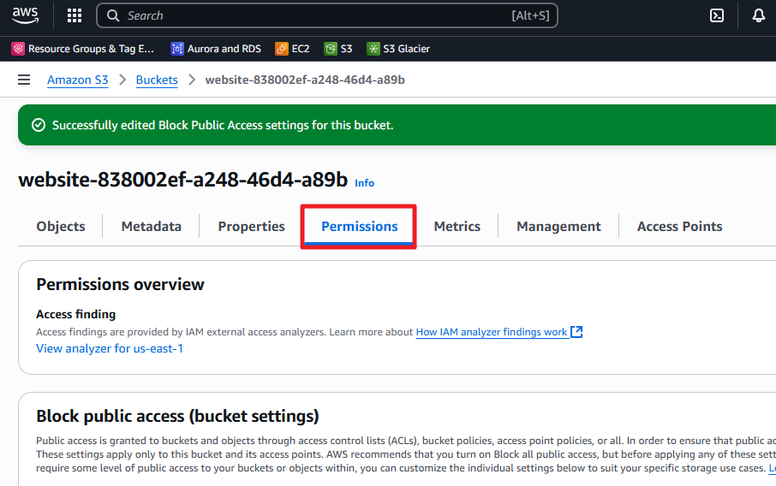Open View analyzer for us-east-1 link
The width and height of the screenshot is (776, 486).
point(110,348)
